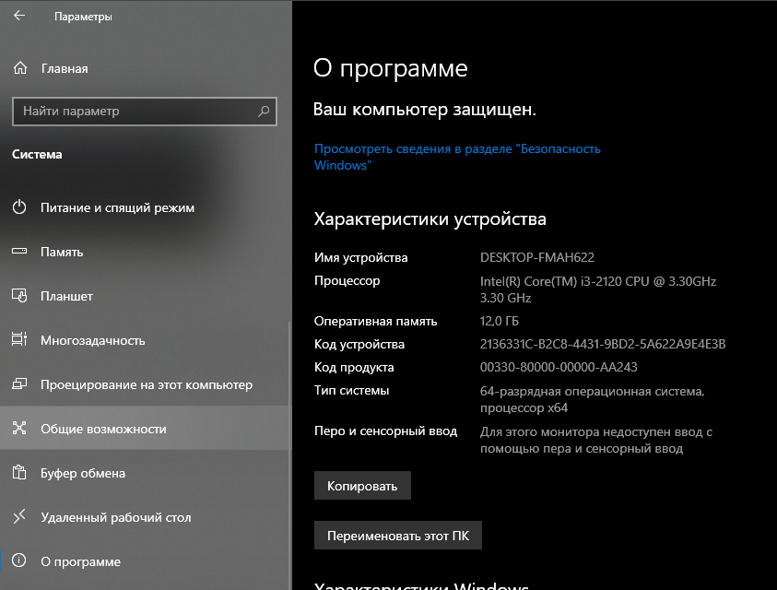Click the tablet icon beside Планшет
The height and width of the screenshot is (590, 777).
20,296
